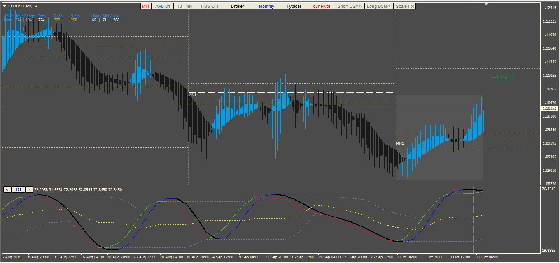This screenshot has width=560, height=263.
Task: Open the Monthly pivot period selector
Action: (x=266, y=6)
